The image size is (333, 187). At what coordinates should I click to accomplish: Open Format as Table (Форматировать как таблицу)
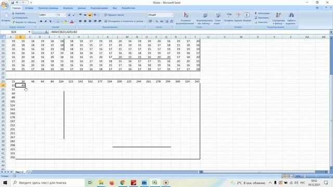point(204,18)
